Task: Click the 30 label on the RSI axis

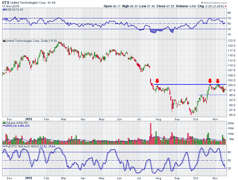Action: click(x=229, y=29)
